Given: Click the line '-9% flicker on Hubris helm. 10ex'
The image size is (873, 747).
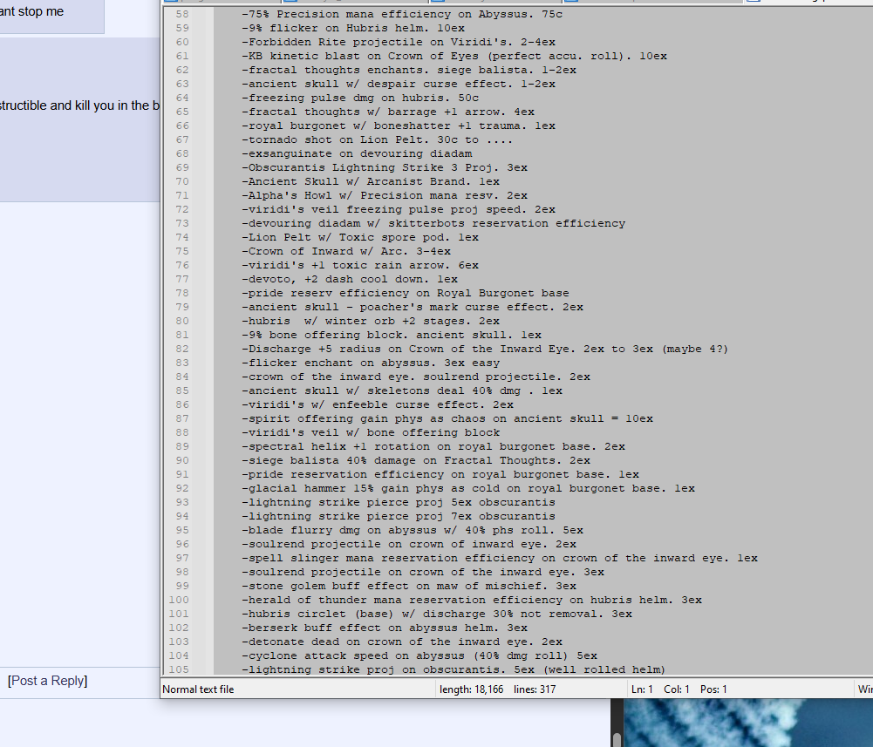Looking at the screenshot, I should [x=353, y=29].
